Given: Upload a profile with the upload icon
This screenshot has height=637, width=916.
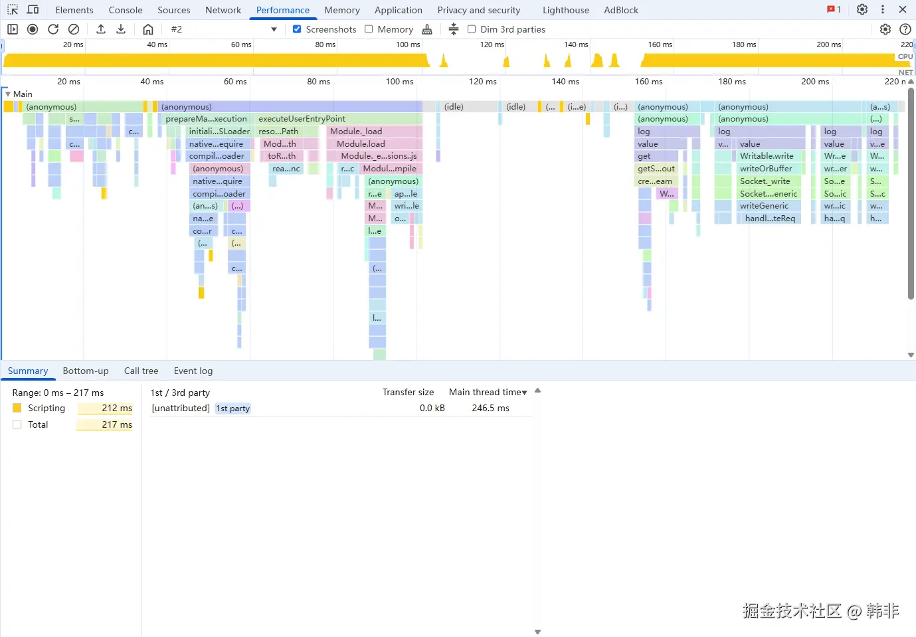Looking at the screenshot, I should (101, 29).
